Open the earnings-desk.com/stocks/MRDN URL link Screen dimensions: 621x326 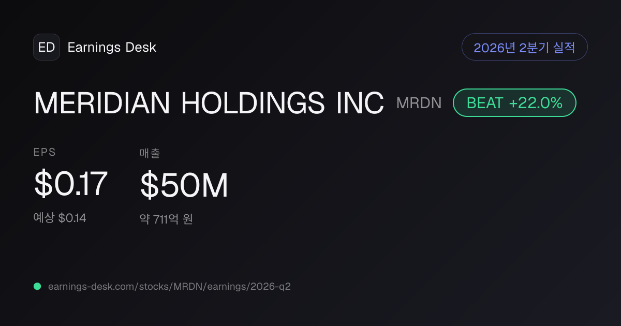point(169,286)
